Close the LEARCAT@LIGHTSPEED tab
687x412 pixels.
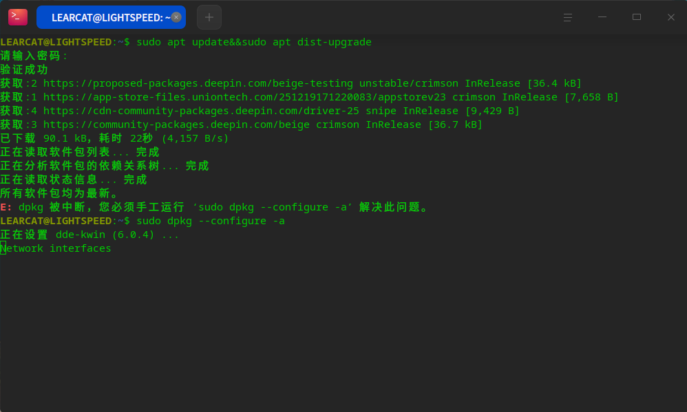click(176, 17)
